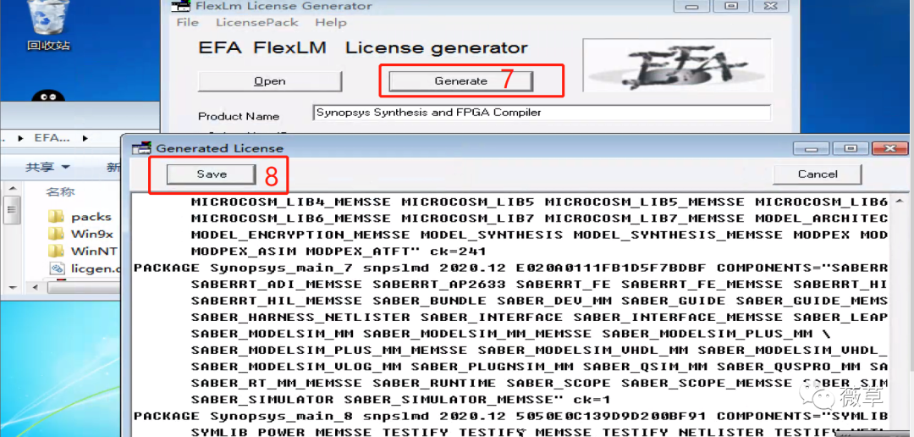
Task: Click the FlexLm License Generator title icon
Action: point(179,6)
